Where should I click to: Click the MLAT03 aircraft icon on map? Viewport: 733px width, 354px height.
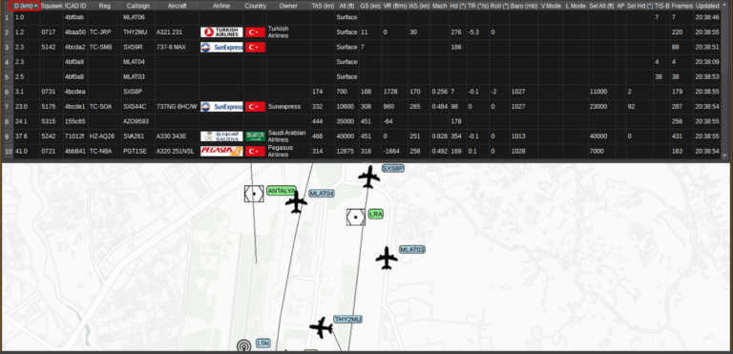[387, 259]
